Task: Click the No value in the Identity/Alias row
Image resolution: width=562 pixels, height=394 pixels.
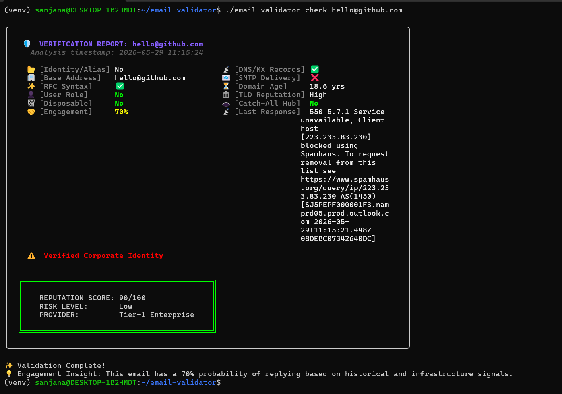Action: click(119, 69)
